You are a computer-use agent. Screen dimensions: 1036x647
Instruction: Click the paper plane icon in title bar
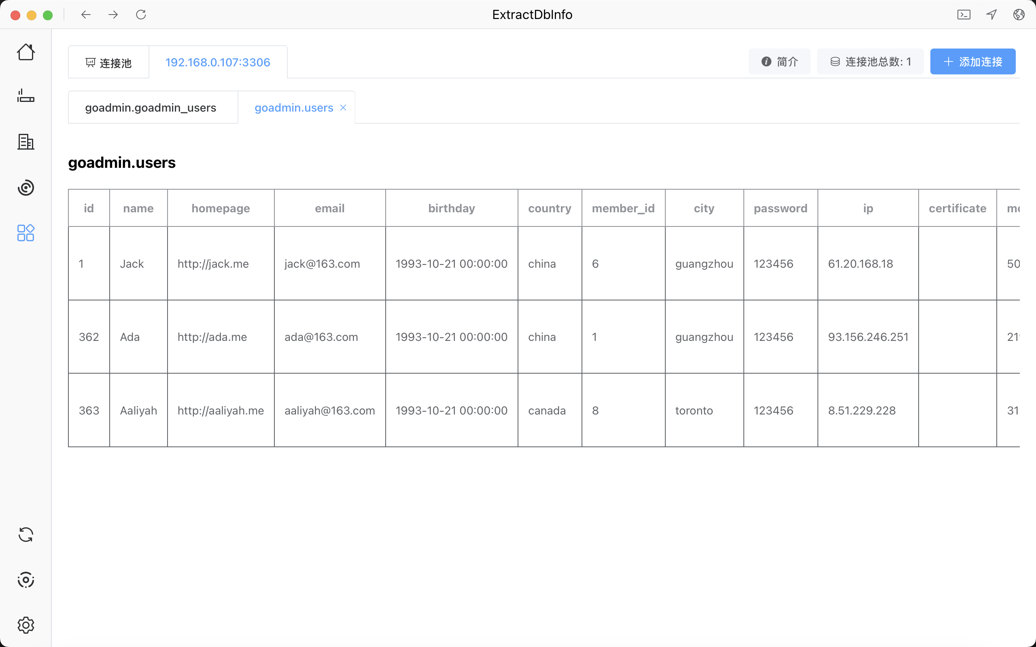point(991,15)
